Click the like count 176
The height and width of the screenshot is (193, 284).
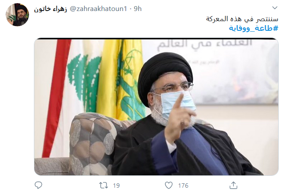[183, 186]
